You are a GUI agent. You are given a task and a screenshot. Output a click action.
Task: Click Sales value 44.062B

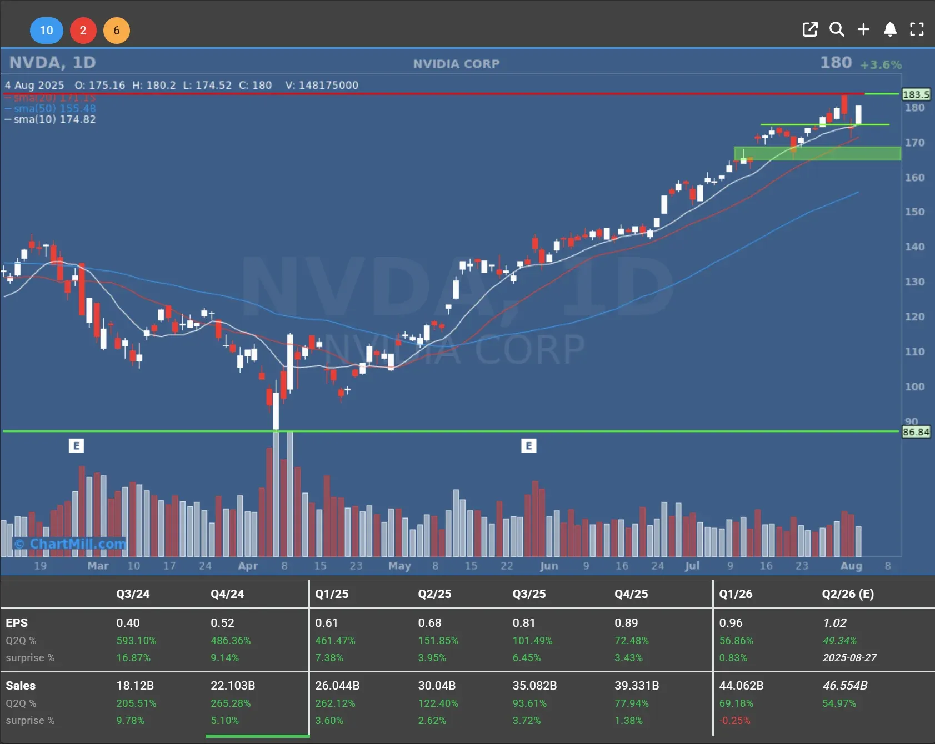click(x=741, y=686)
